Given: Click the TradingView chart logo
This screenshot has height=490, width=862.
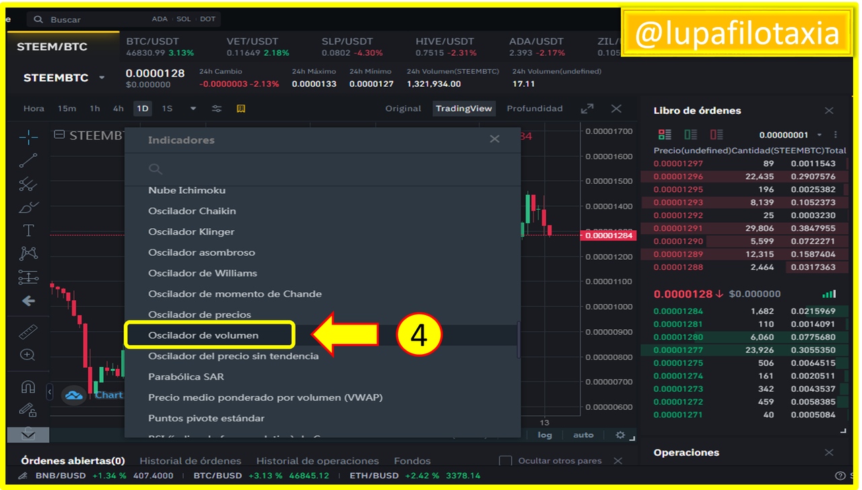Looking at the screenshot, I should (74, 395).
